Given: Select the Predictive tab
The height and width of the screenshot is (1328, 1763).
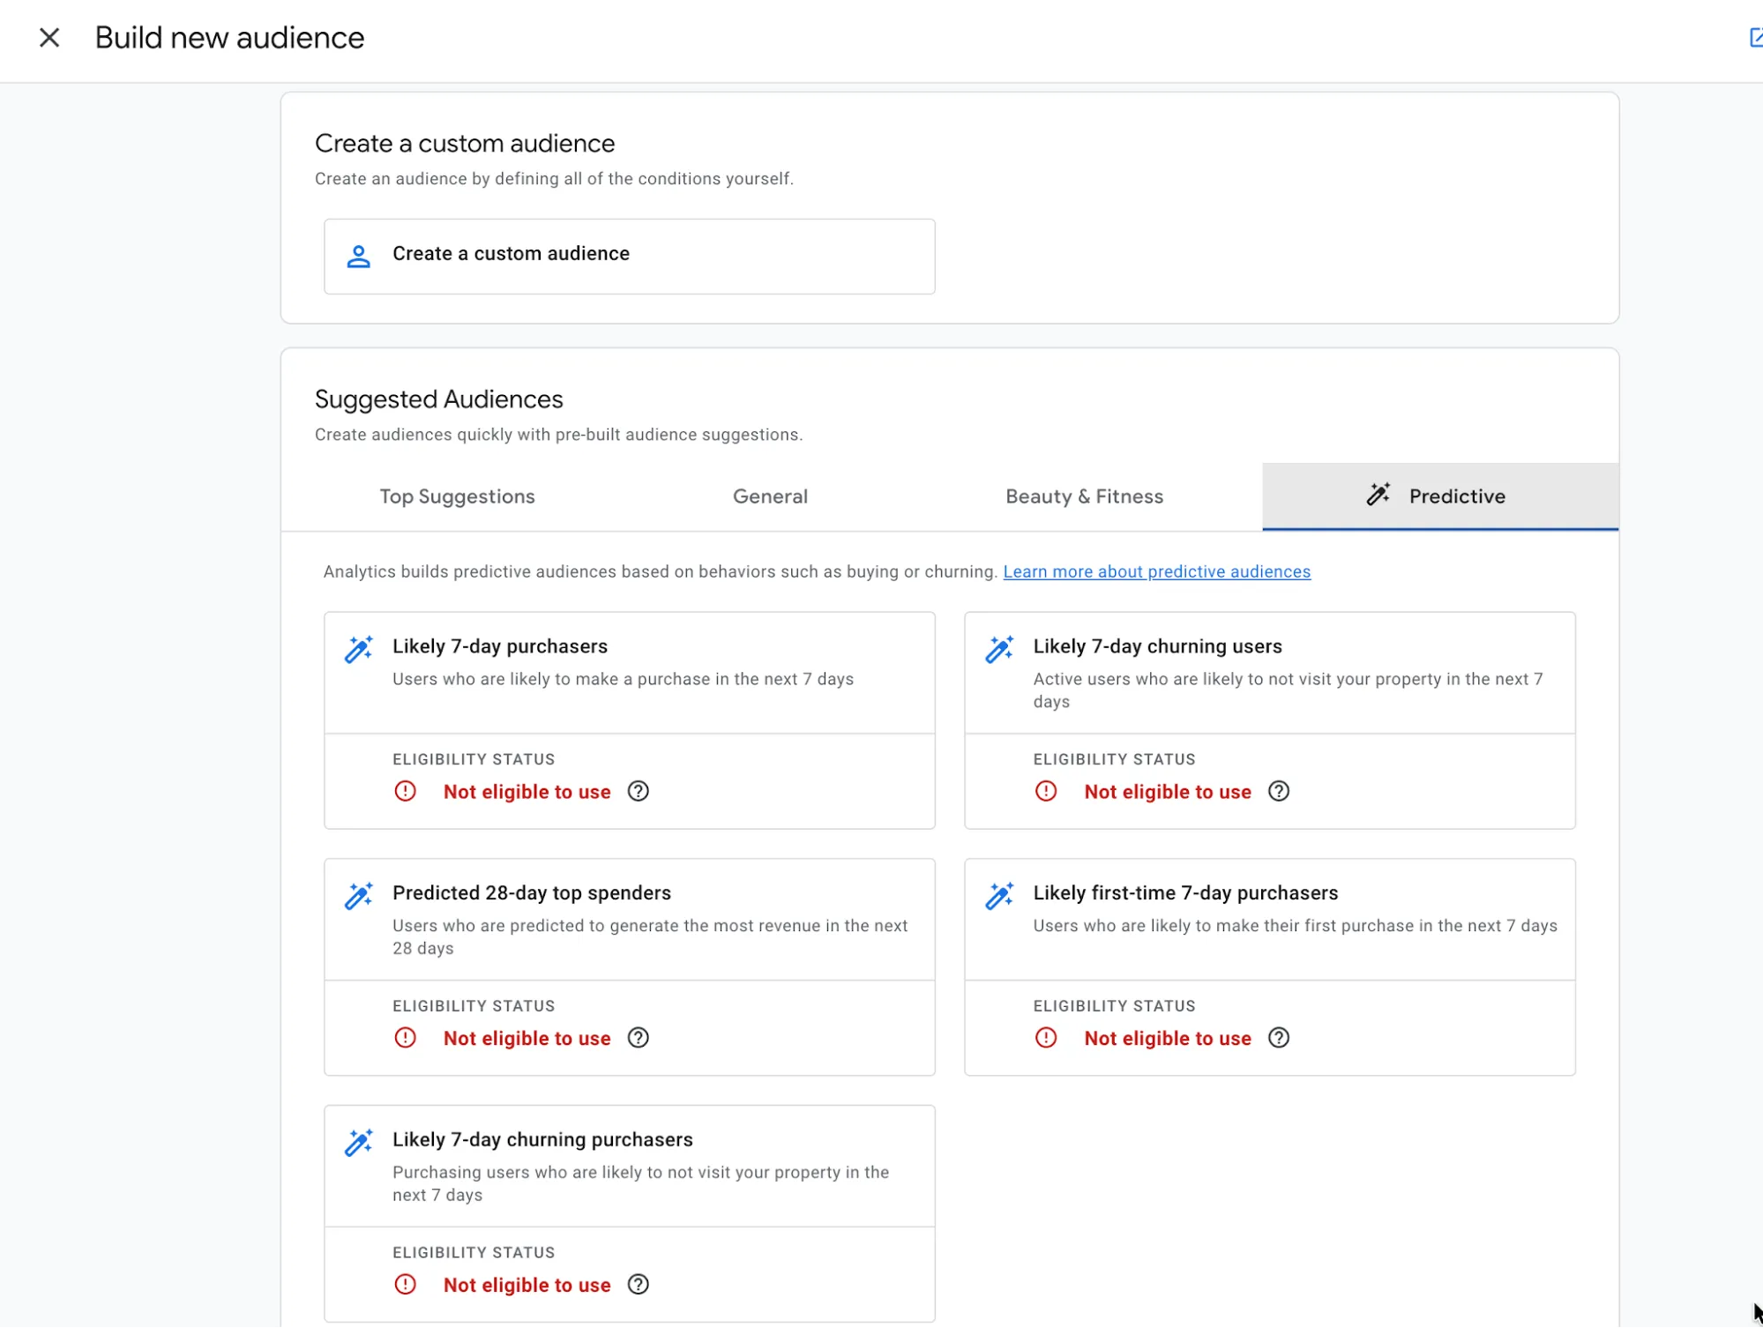Looking at the screenshot, I should (1440, 496).
